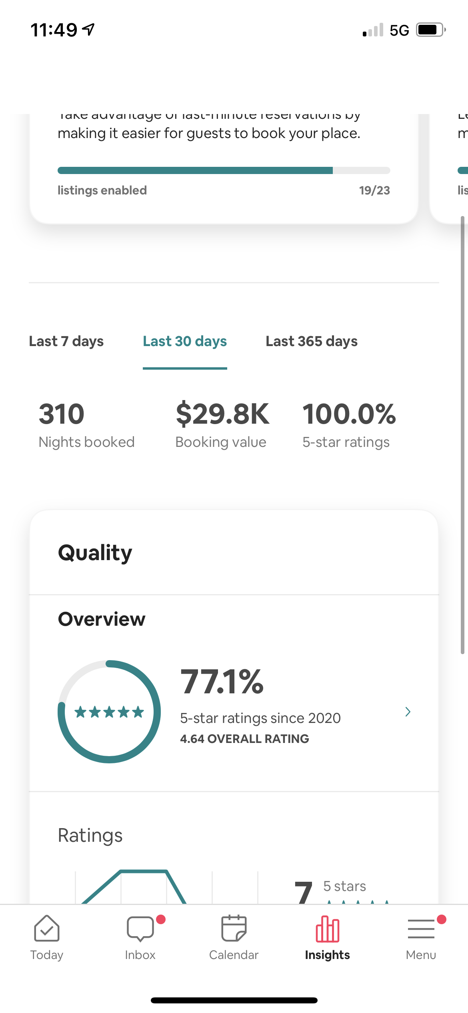Open the Inbox chat bubble icon
The height and width of the screenshot is (1013, 468).
[140, 929]
